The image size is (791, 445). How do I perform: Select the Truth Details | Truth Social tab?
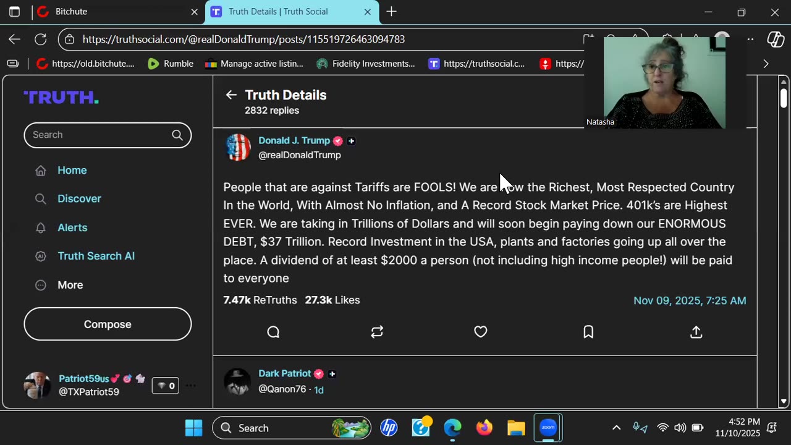coord(290,12)
